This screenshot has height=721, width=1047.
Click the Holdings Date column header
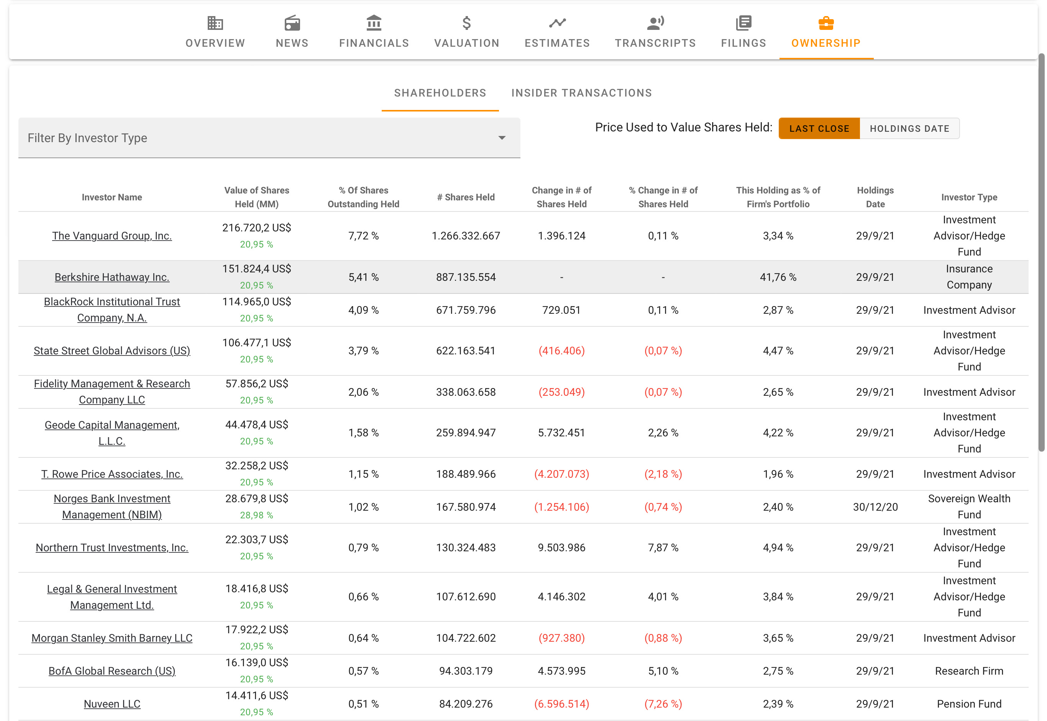(875, 197)
